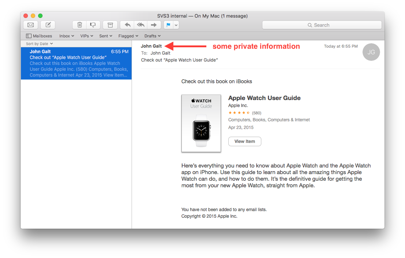Click the Apple Watch User Guide title
Screen dimensions: 405x258
(264, 98)
